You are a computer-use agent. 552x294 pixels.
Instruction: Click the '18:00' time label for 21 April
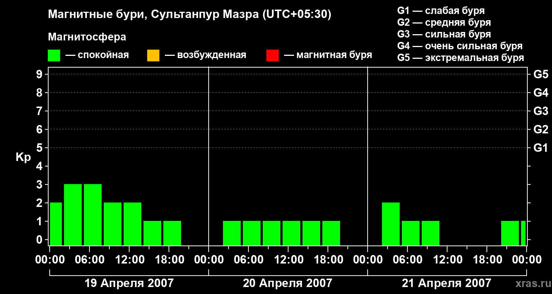click(487, 260)
